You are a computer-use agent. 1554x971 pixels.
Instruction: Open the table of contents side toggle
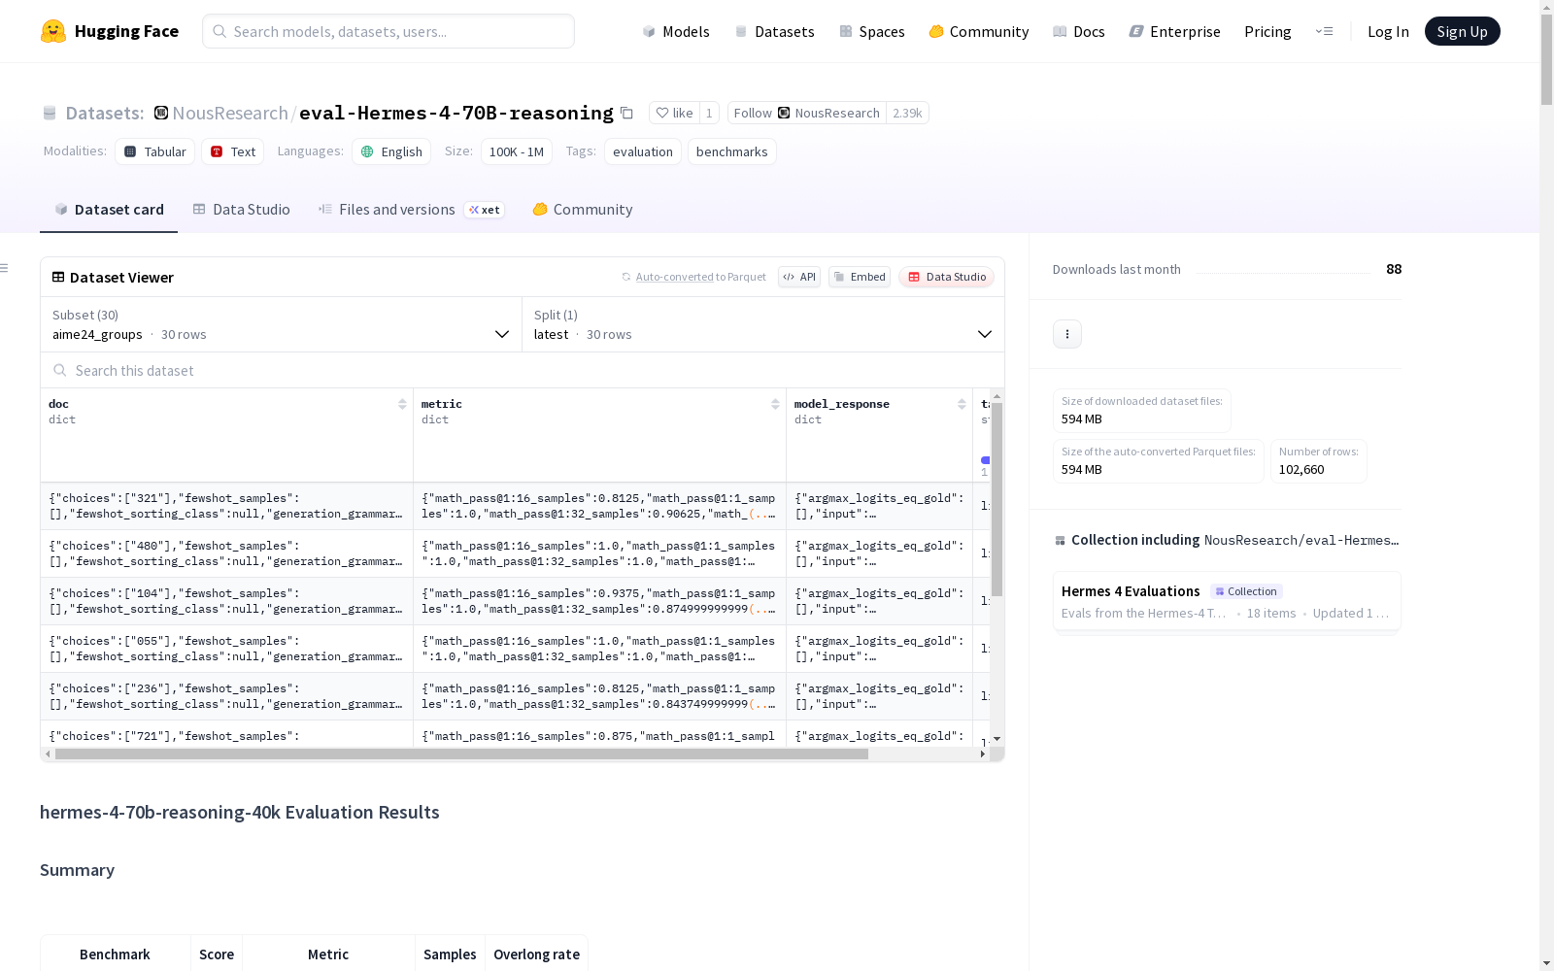[x=5, y=268]
